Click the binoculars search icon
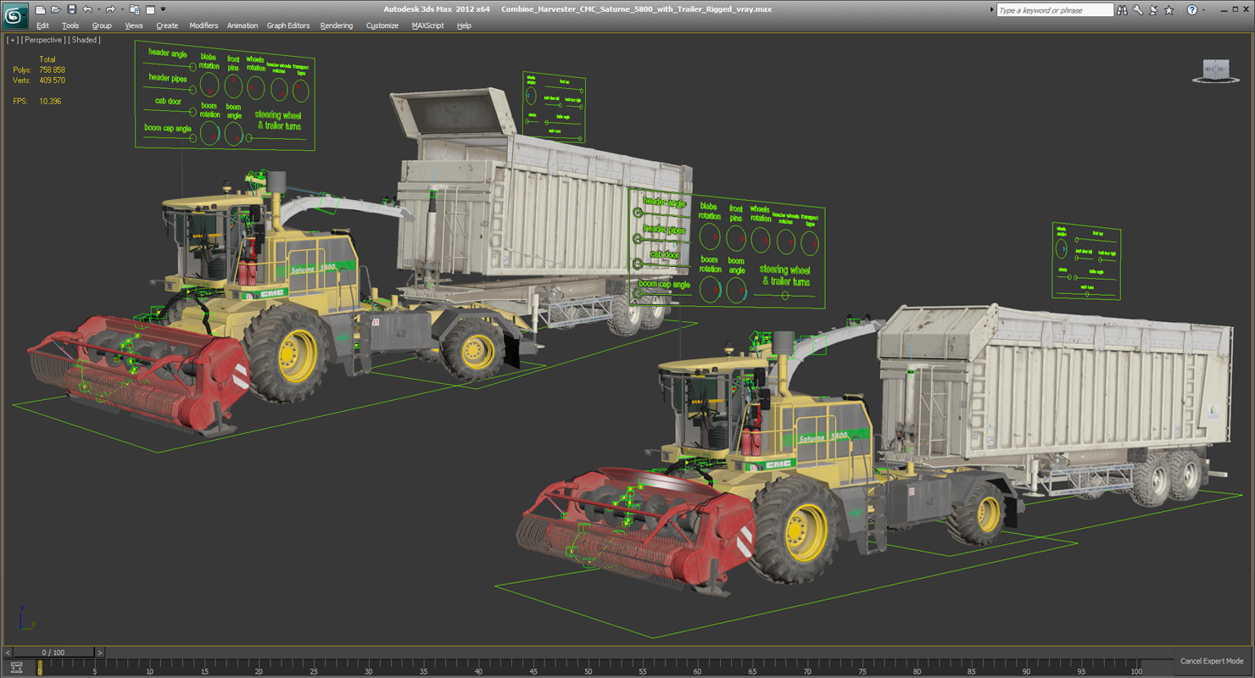Image resolution: width=1255 pixels, height=678 pixels. tap(1123, 10)
